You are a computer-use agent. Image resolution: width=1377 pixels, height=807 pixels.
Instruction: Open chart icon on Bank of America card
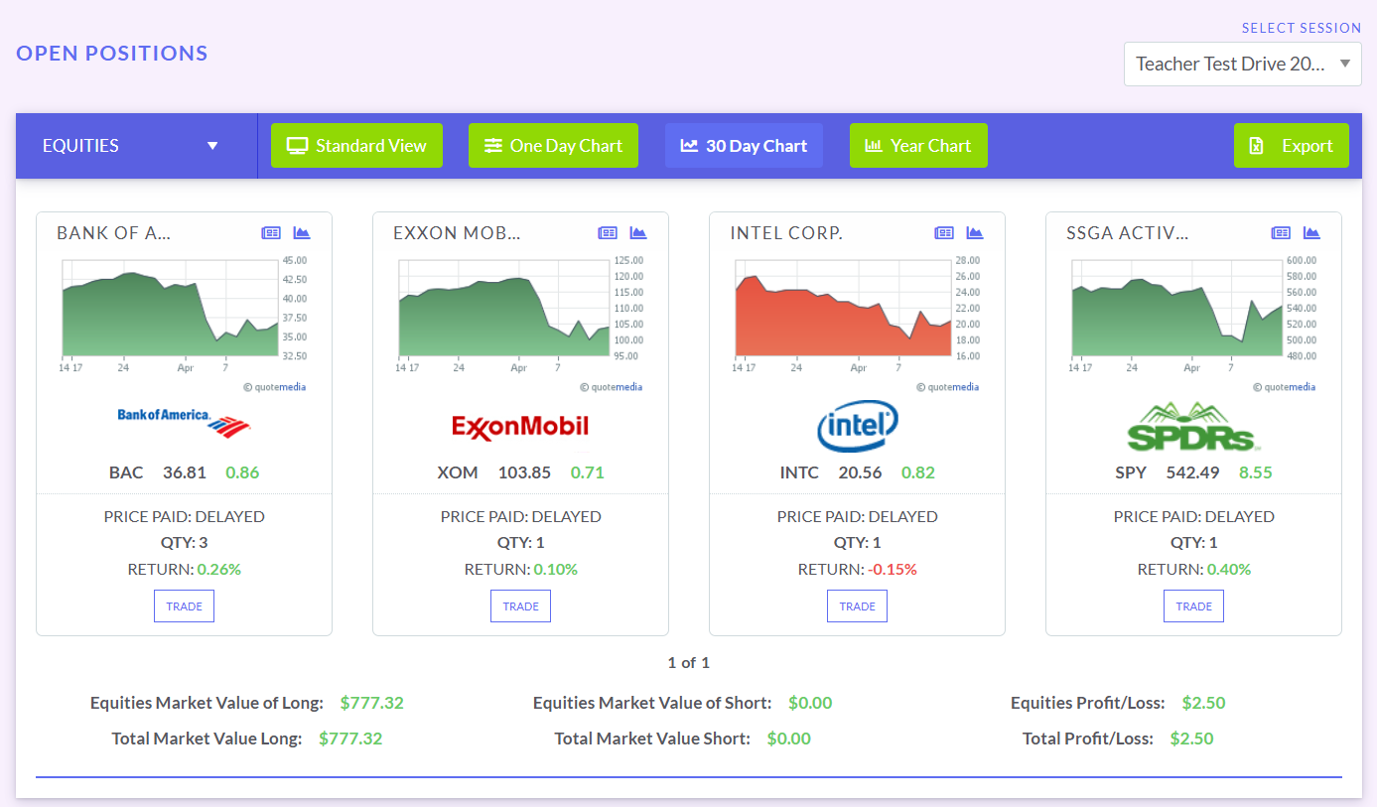[302, 233]
